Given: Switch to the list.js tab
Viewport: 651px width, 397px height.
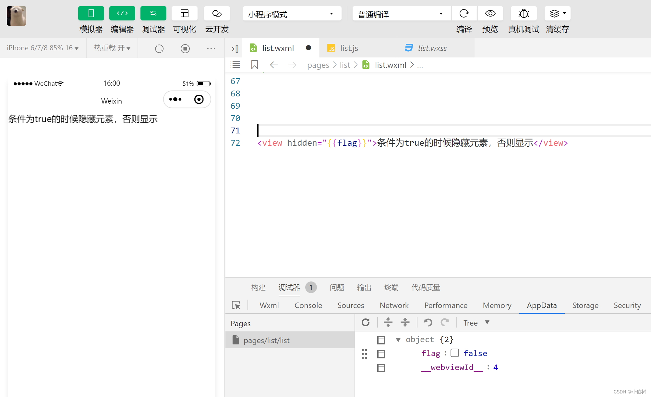Looking at the screenshot, I should point(349,48).
